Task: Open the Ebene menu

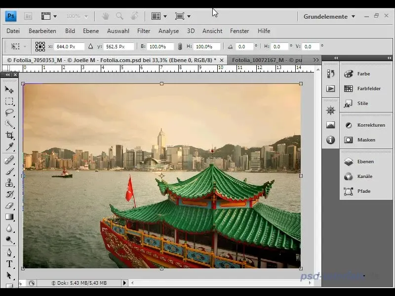Action: (91, 31)
